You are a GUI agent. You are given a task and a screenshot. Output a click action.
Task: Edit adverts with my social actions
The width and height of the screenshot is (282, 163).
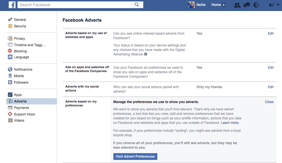pyautogui.click(x=271, y=87)
